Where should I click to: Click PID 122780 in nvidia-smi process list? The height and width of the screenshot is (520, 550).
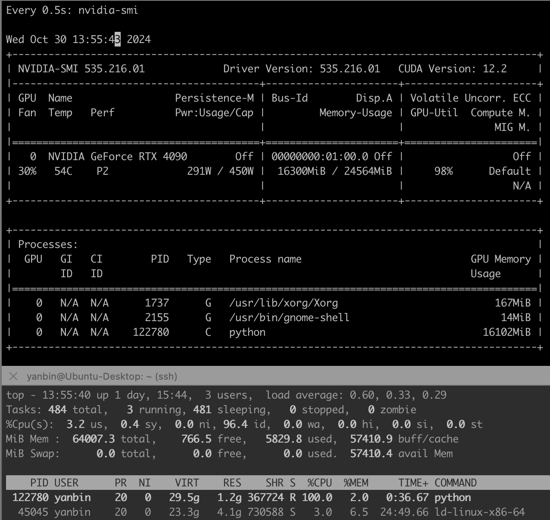pos(151,332)
